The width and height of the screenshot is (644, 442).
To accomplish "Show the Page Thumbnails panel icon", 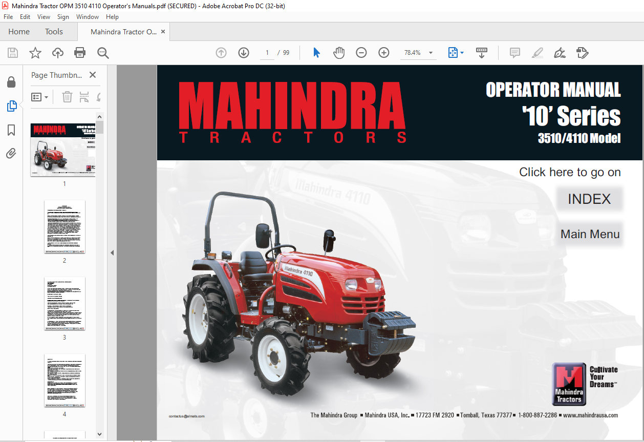I will click(x=11, y=106).
